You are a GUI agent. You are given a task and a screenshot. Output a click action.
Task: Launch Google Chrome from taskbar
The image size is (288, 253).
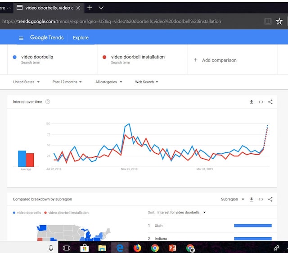coord(155,248)
